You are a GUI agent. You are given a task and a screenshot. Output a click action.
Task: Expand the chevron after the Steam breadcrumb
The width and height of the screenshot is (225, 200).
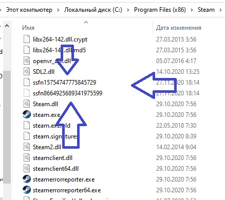click(x=220, y=10)
